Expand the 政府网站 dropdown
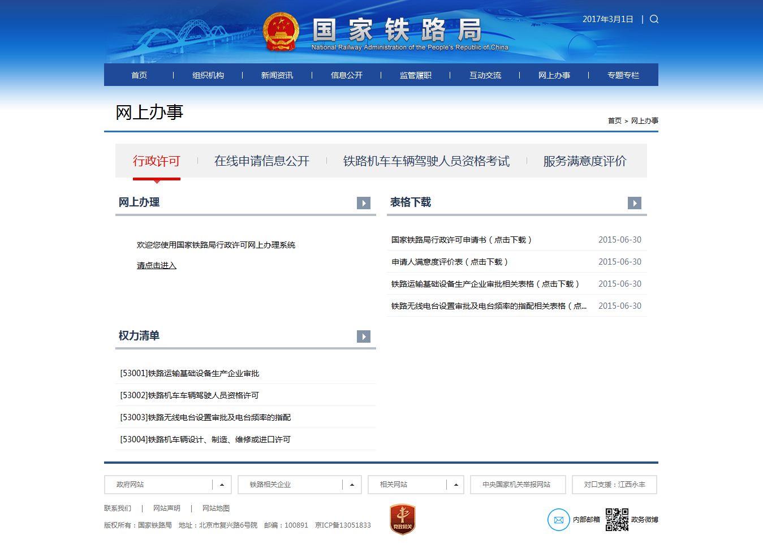 pos(222,485)
